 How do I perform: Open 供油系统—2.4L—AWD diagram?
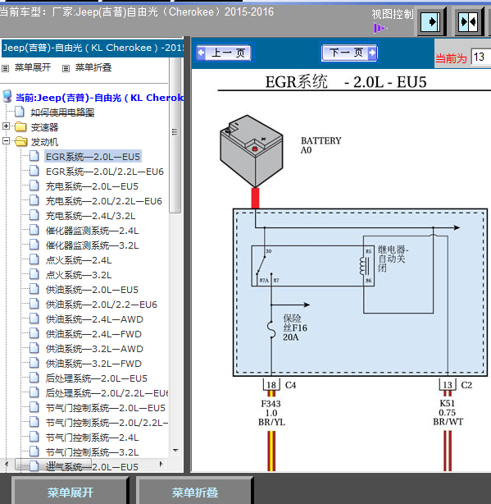pos(94,319)
